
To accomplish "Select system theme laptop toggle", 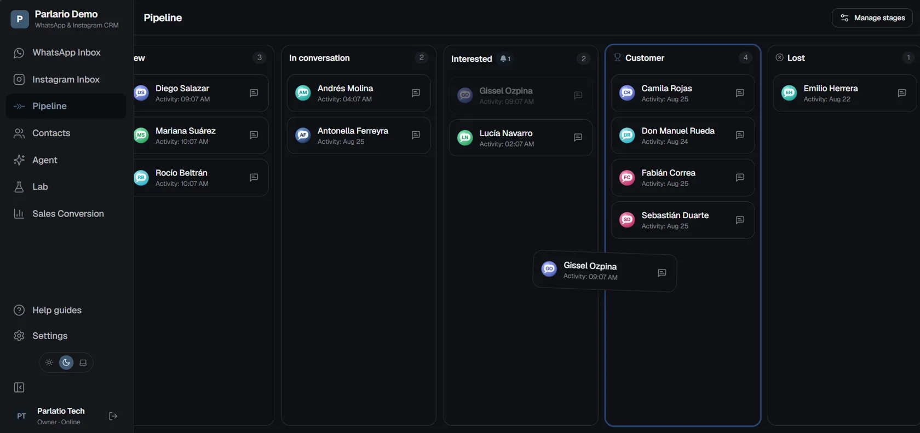I will tap(83, 362).
